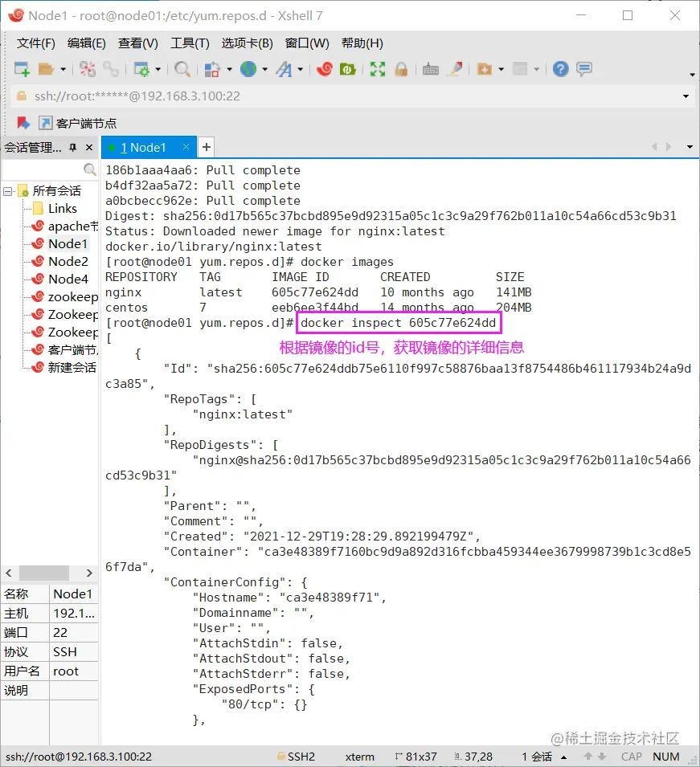Viewport: 700px width, 767px height.
Task: Open the 编辑(E) menu
Action: (x=87, y=43)
